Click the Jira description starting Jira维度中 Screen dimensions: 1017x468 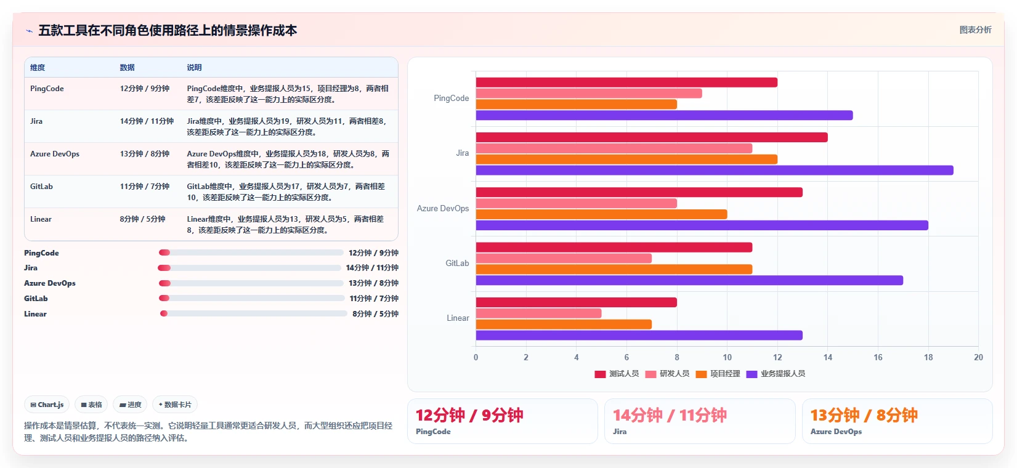(288, 127)
